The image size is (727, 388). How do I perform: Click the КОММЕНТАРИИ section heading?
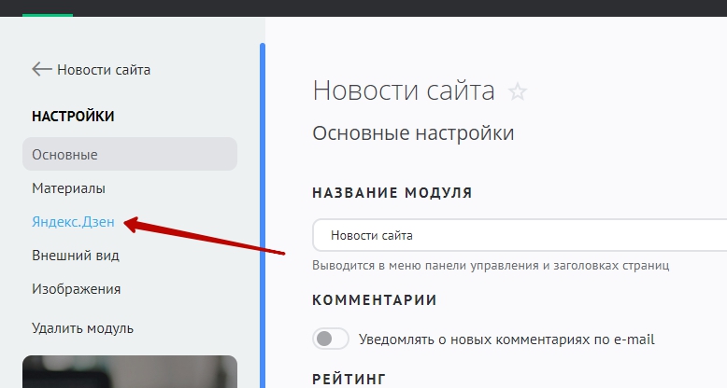click(374, 300)
